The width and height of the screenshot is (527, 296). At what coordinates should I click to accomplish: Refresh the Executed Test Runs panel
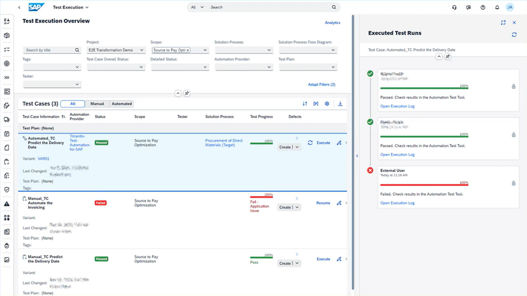514,34
